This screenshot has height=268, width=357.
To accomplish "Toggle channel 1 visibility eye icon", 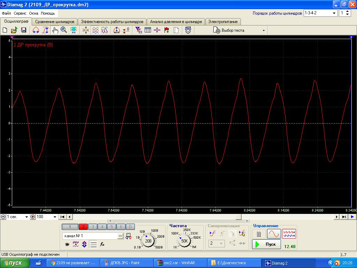I will [x=67, y=244].
